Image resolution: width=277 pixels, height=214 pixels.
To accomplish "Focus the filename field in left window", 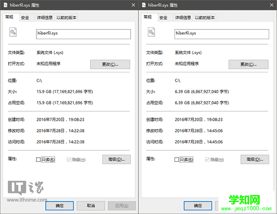I will [84, 34].
